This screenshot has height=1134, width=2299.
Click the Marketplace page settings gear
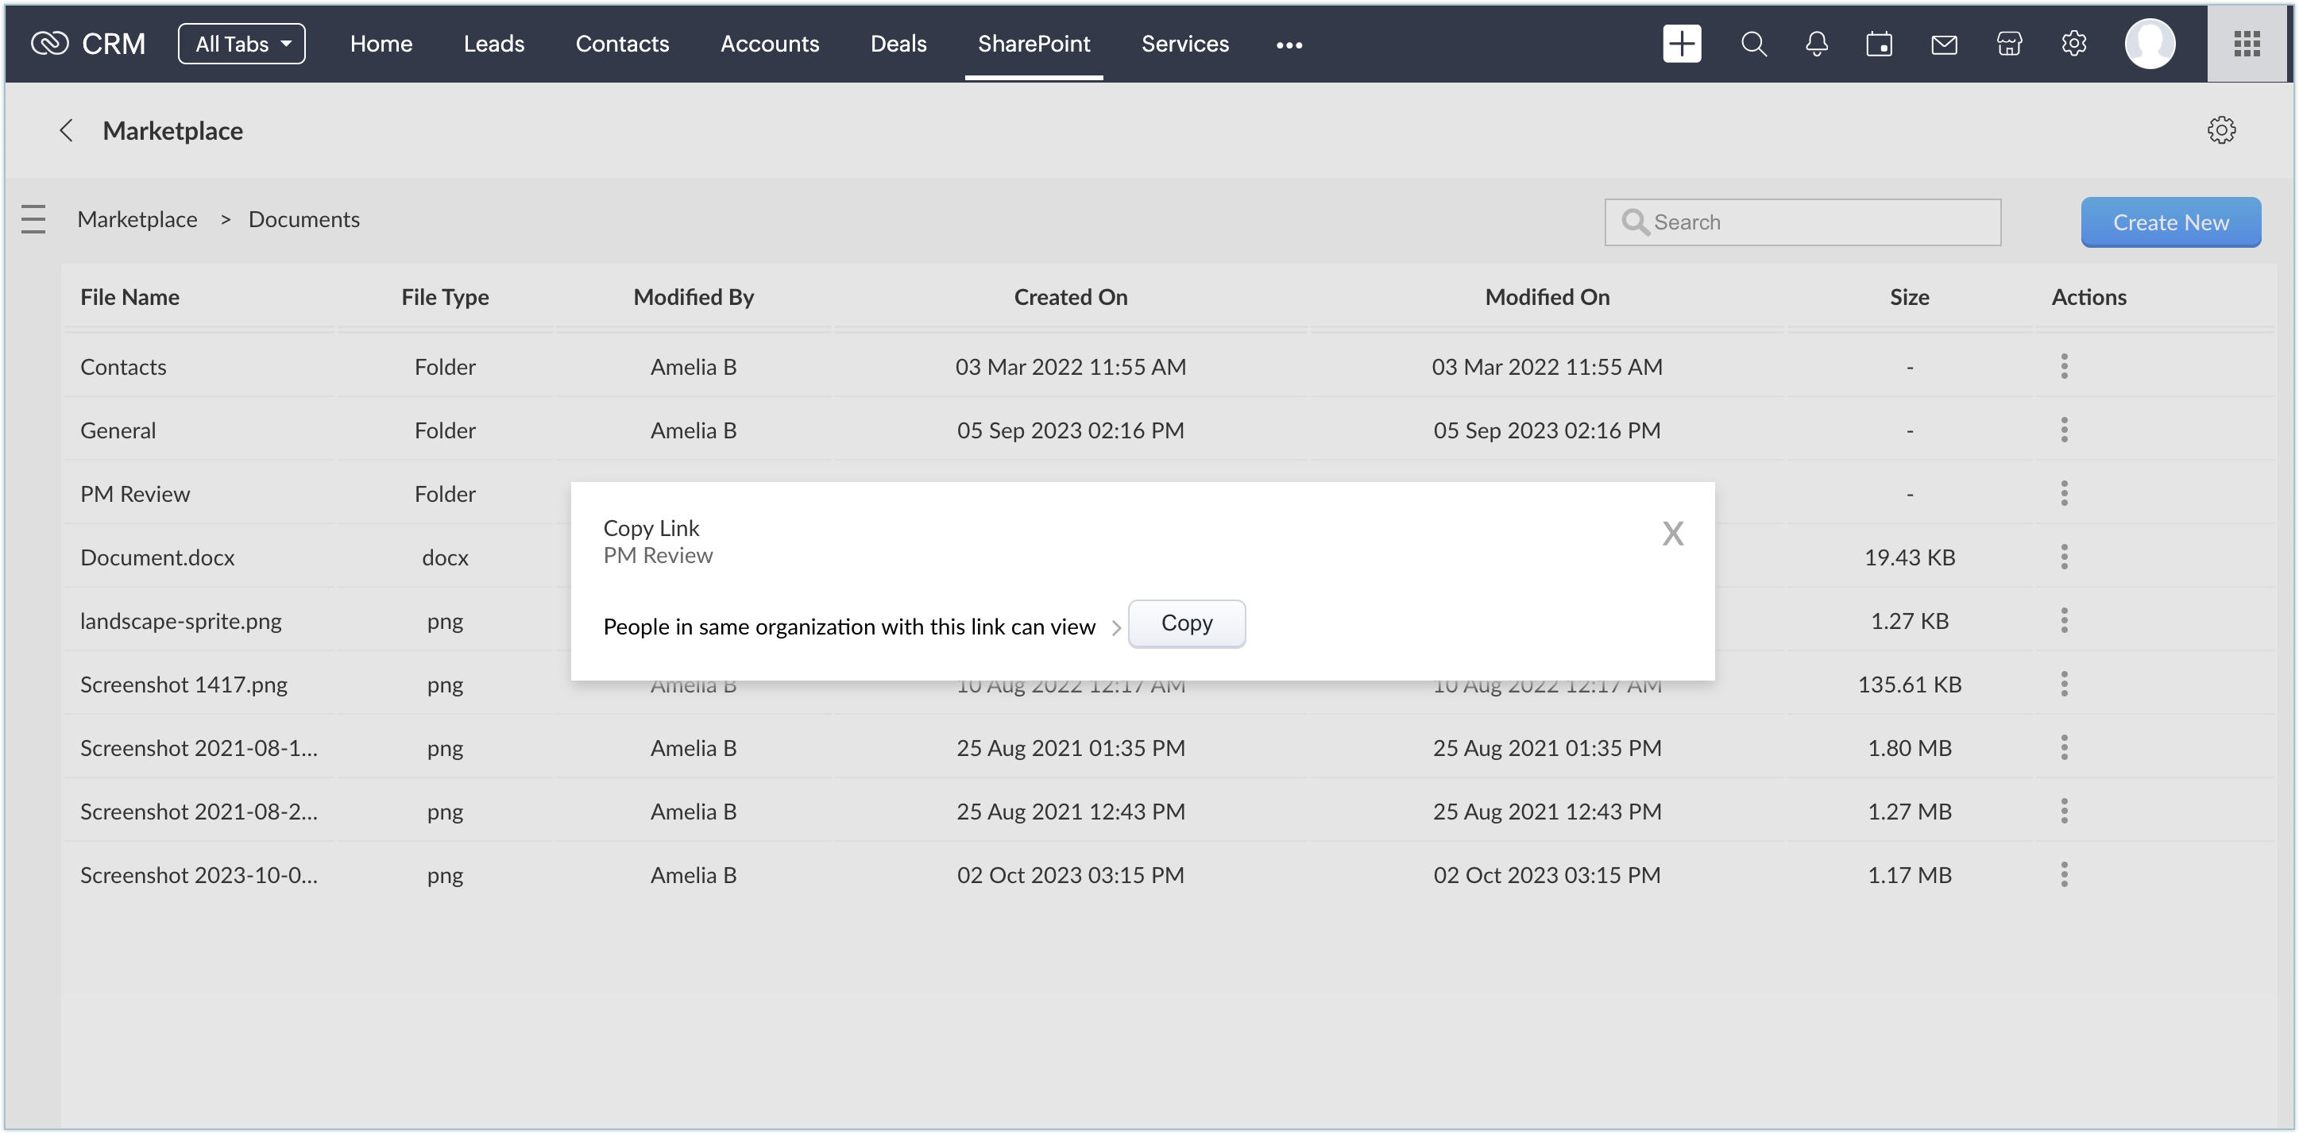coord(2220,130)
